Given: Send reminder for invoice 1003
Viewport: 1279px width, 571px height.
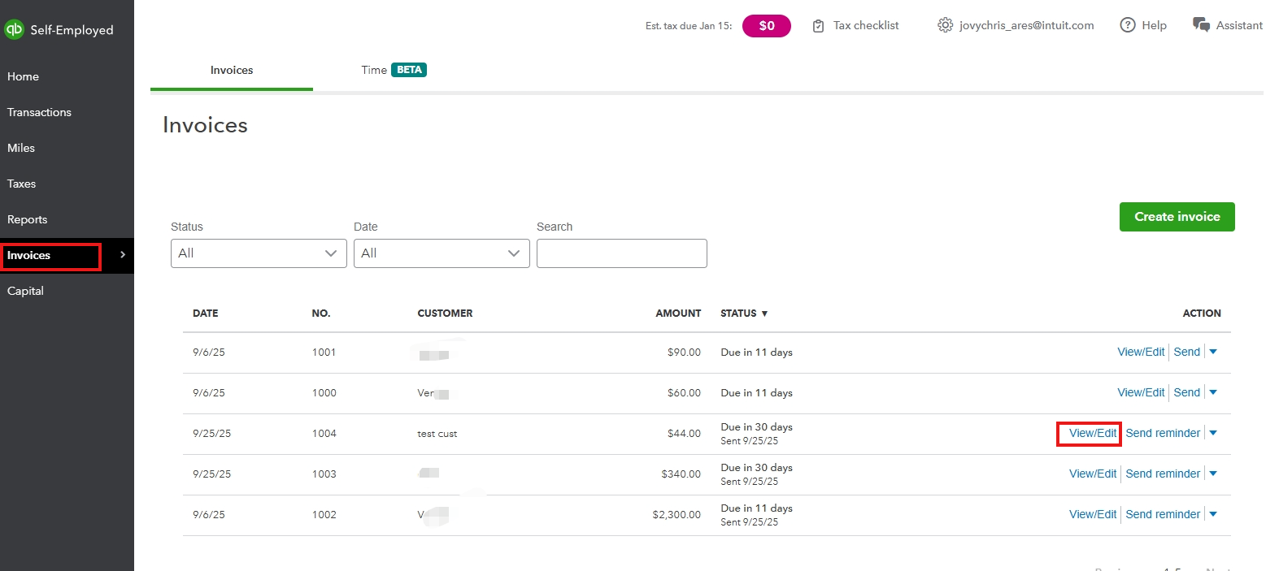Looking at the screenshot, I should [1162, 474].
